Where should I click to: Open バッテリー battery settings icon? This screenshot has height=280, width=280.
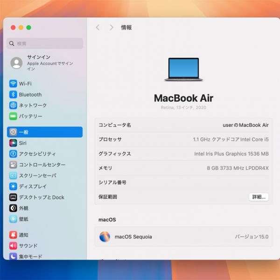point(13,116)
